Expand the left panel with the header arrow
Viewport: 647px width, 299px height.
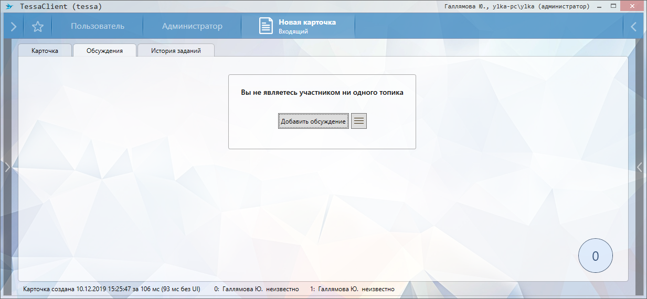point(13,26)
